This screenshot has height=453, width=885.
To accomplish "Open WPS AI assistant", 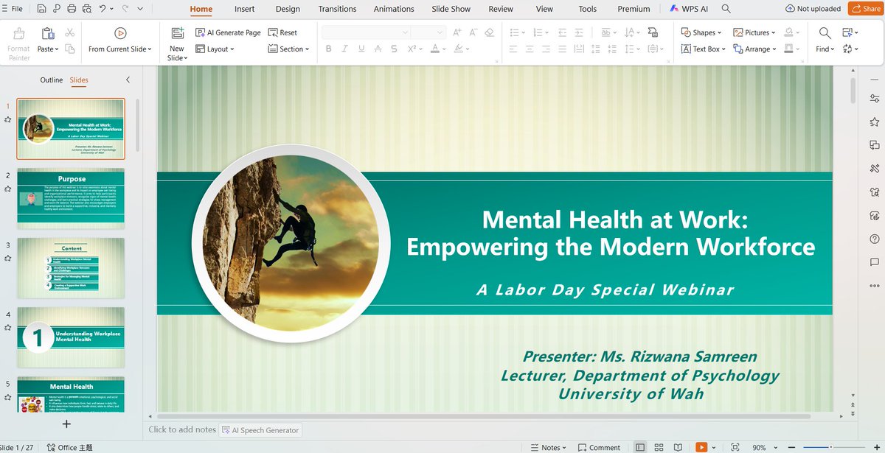I will 690,9.
